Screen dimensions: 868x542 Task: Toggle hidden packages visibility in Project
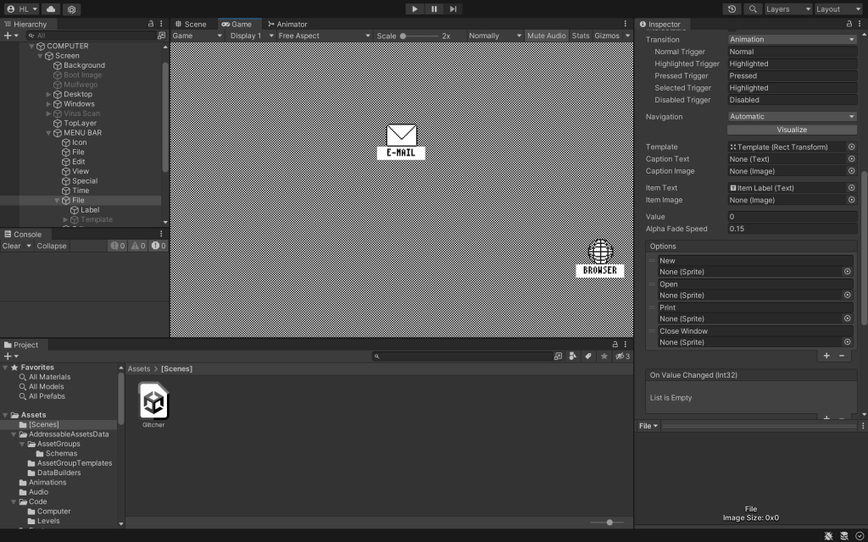click(x=622, y=357)
